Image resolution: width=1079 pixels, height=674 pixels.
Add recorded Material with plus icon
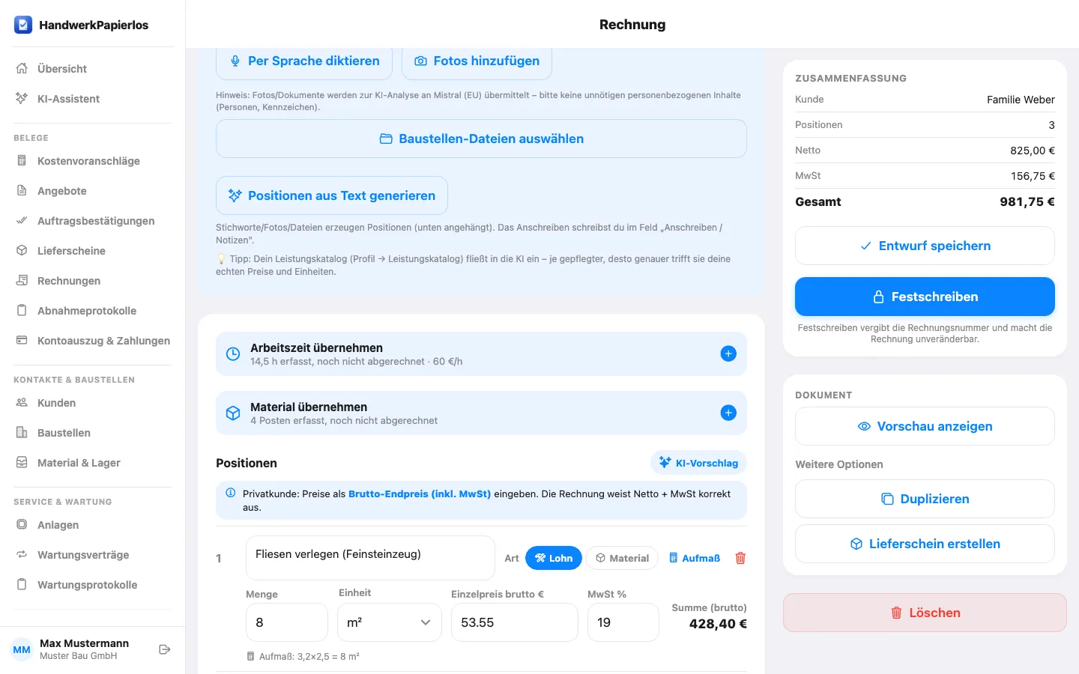tap(728, 413)
